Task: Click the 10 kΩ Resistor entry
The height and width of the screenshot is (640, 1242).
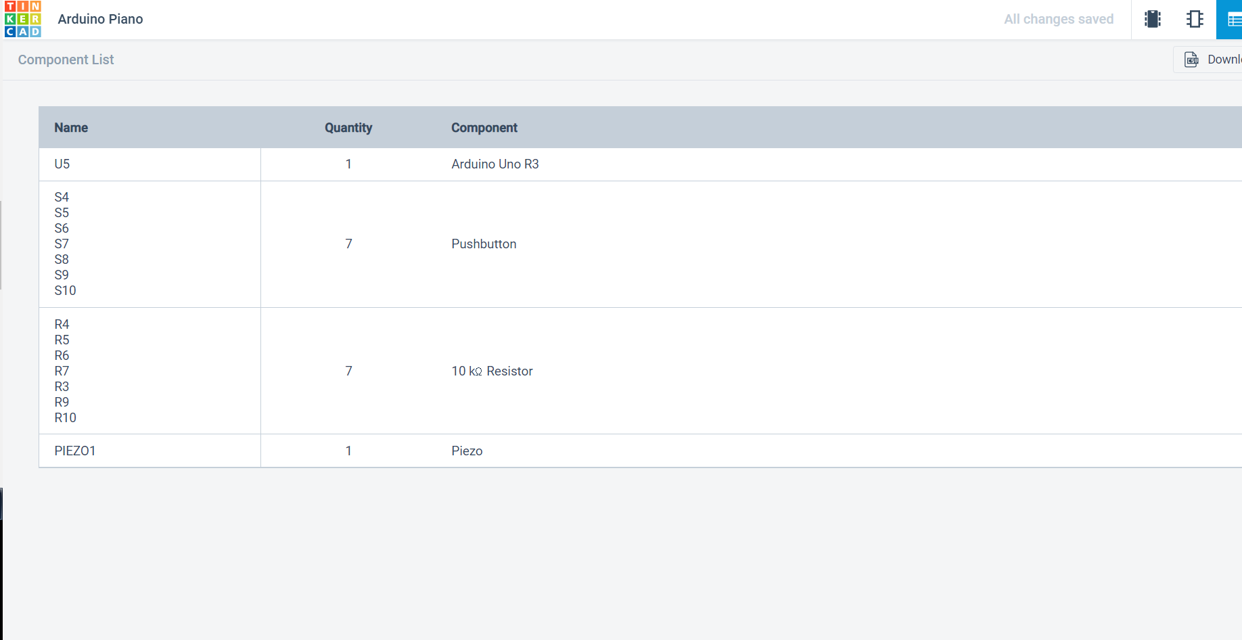Action: 492,371
